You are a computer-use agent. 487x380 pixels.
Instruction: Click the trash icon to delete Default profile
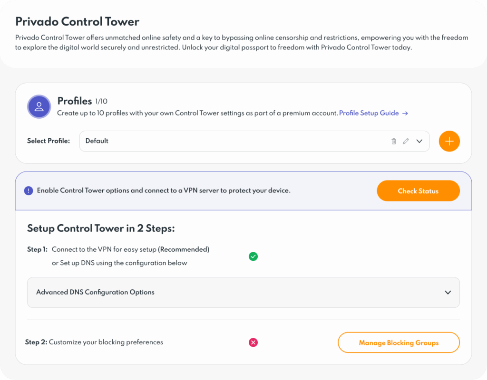point(393,141)
